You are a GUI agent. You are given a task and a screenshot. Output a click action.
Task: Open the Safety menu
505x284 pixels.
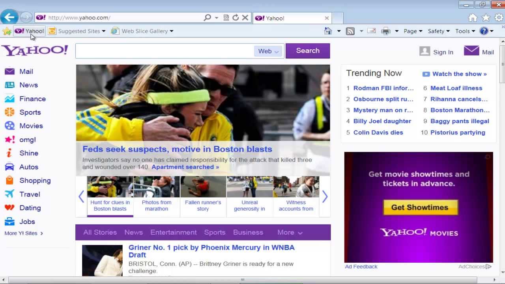click(x=439, y=31)
